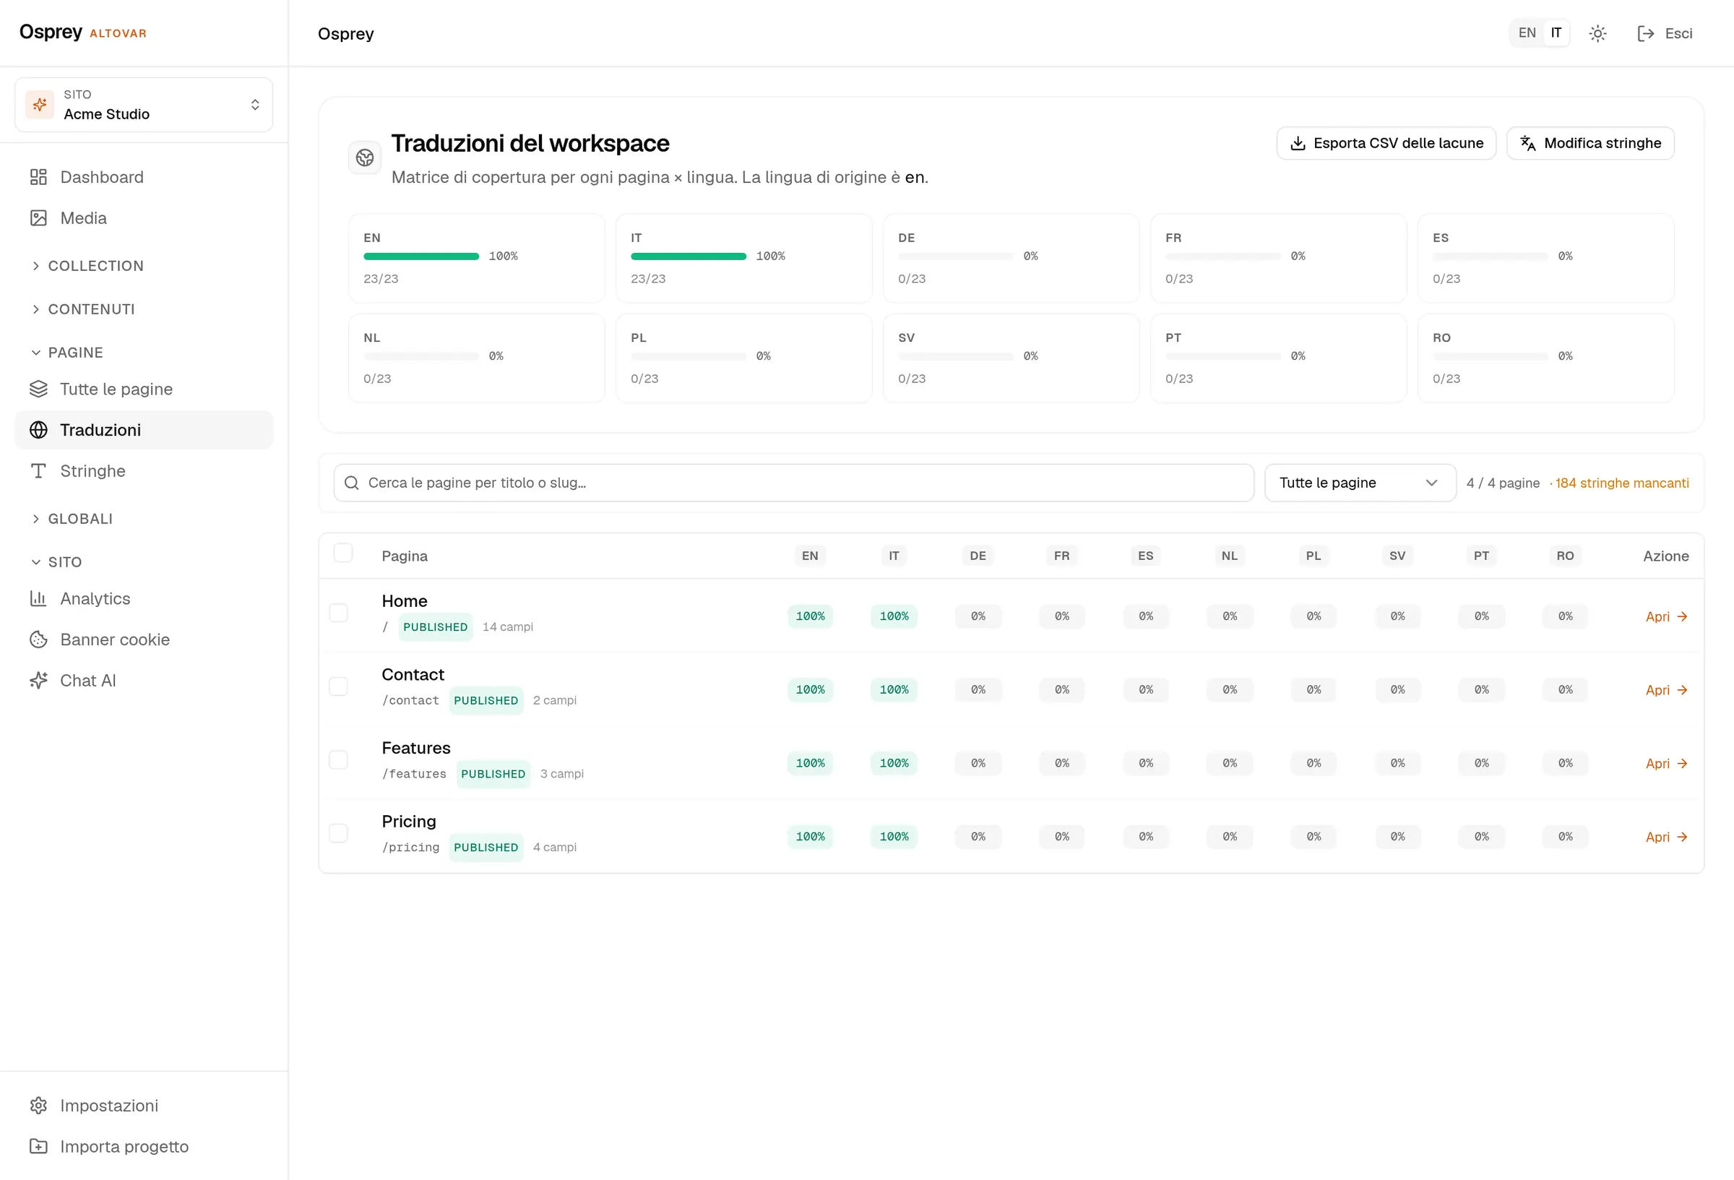Click the Impostazioni gear icon

tap(38, 1106)
